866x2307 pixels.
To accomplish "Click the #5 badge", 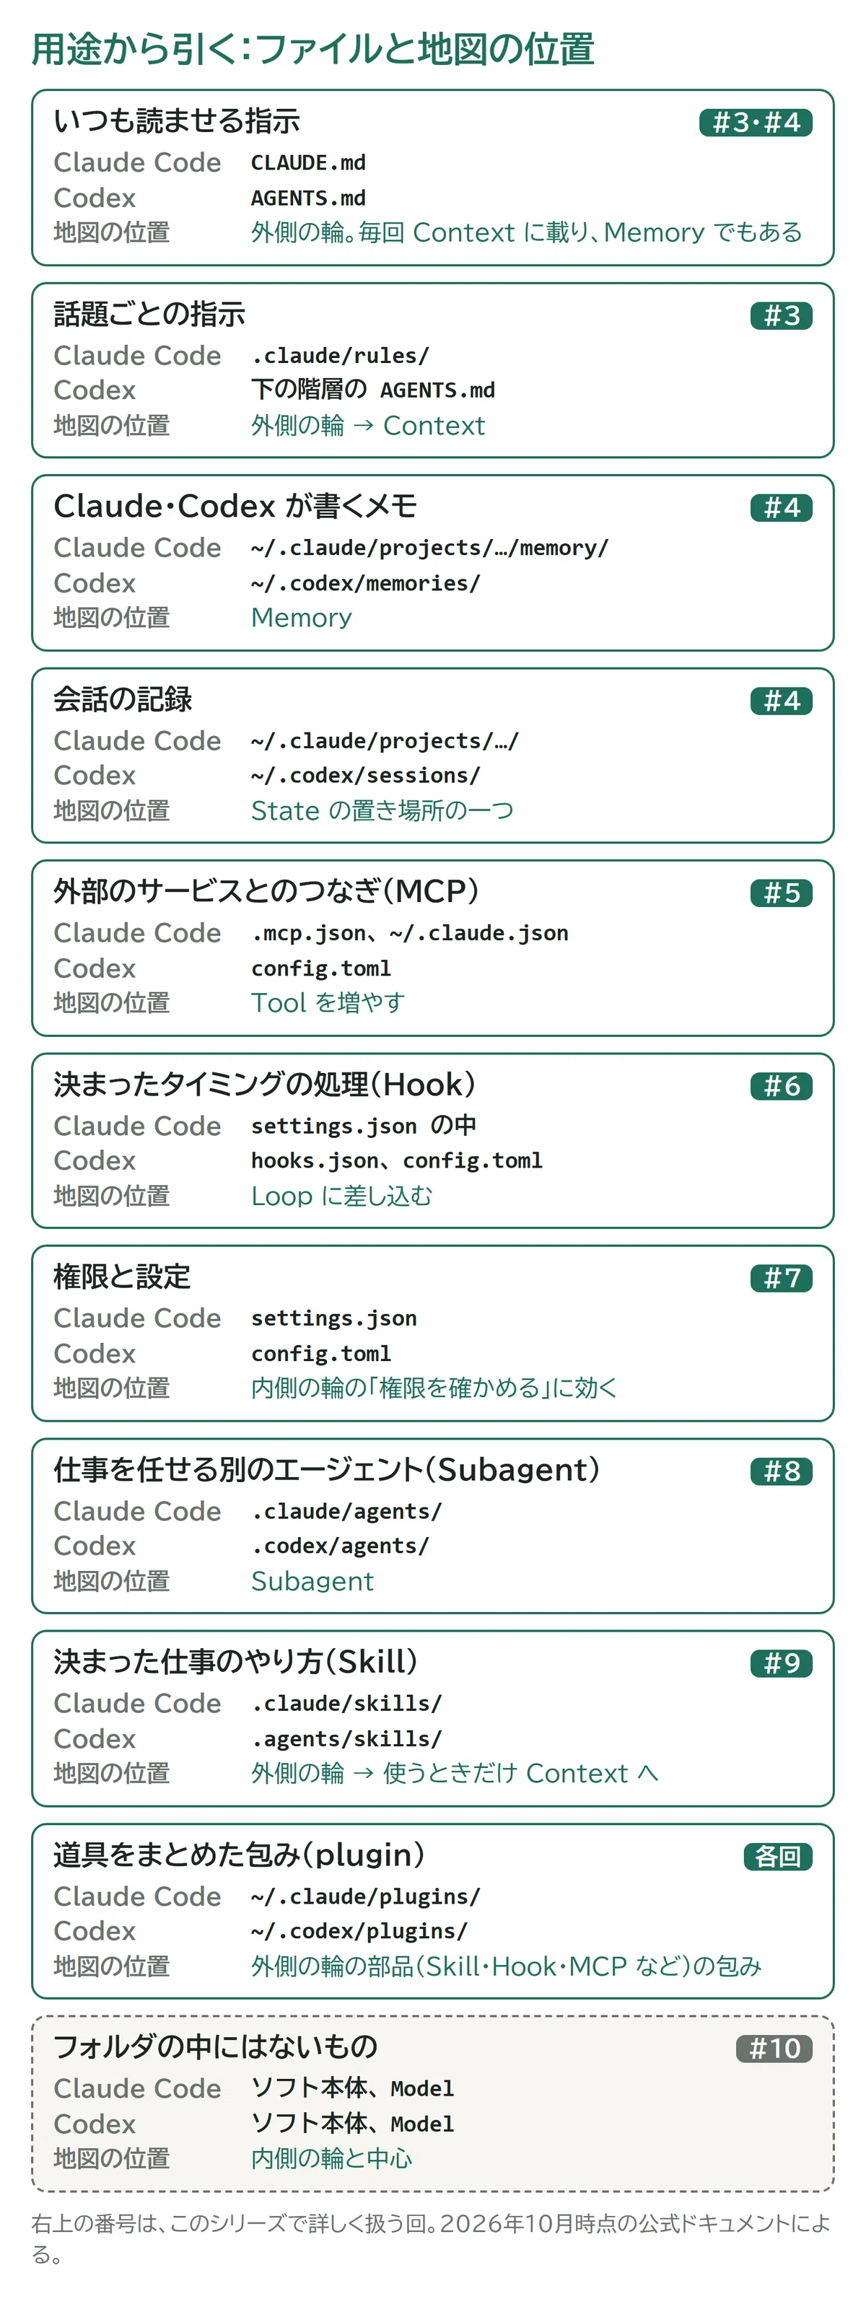I will pyautogui.click(x=781, y=893).
